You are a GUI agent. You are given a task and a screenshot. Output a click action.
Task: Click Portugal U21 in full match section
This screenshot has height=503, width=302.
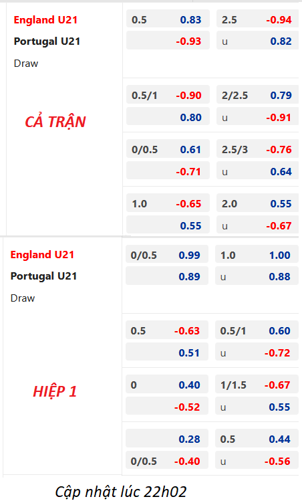(47, 41)
